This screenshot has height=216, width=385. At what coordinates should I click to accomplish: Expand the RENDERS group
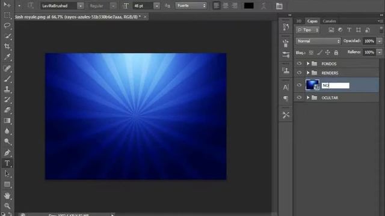tap(308, 73)
